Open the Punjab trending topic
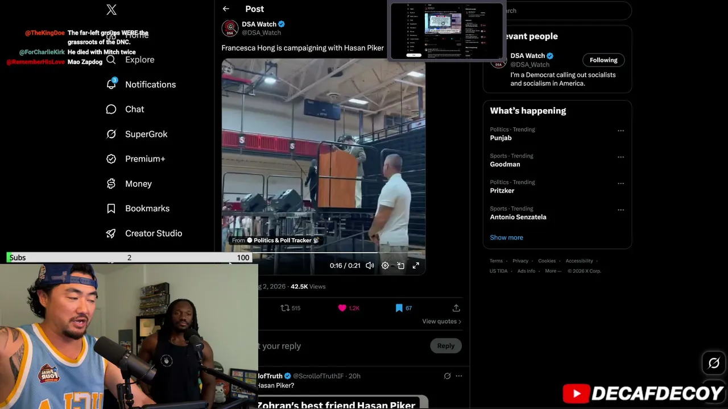The image size is (728, 409). point(501,138)
